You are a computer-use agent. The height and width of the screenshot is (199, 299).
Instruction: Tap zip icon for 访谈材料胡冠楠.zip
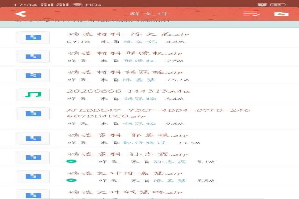point(33,75)
